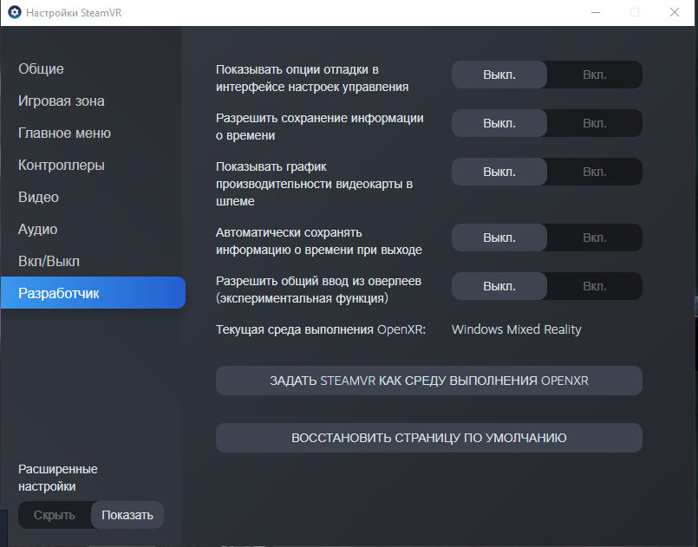Close the SteamVR settings window

[675, 12]
